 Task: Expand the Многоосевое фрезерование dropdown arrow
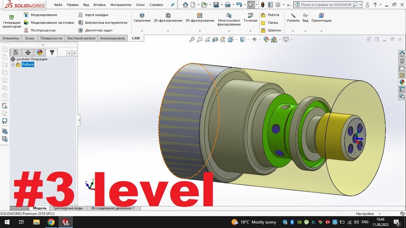click(229, 31)
